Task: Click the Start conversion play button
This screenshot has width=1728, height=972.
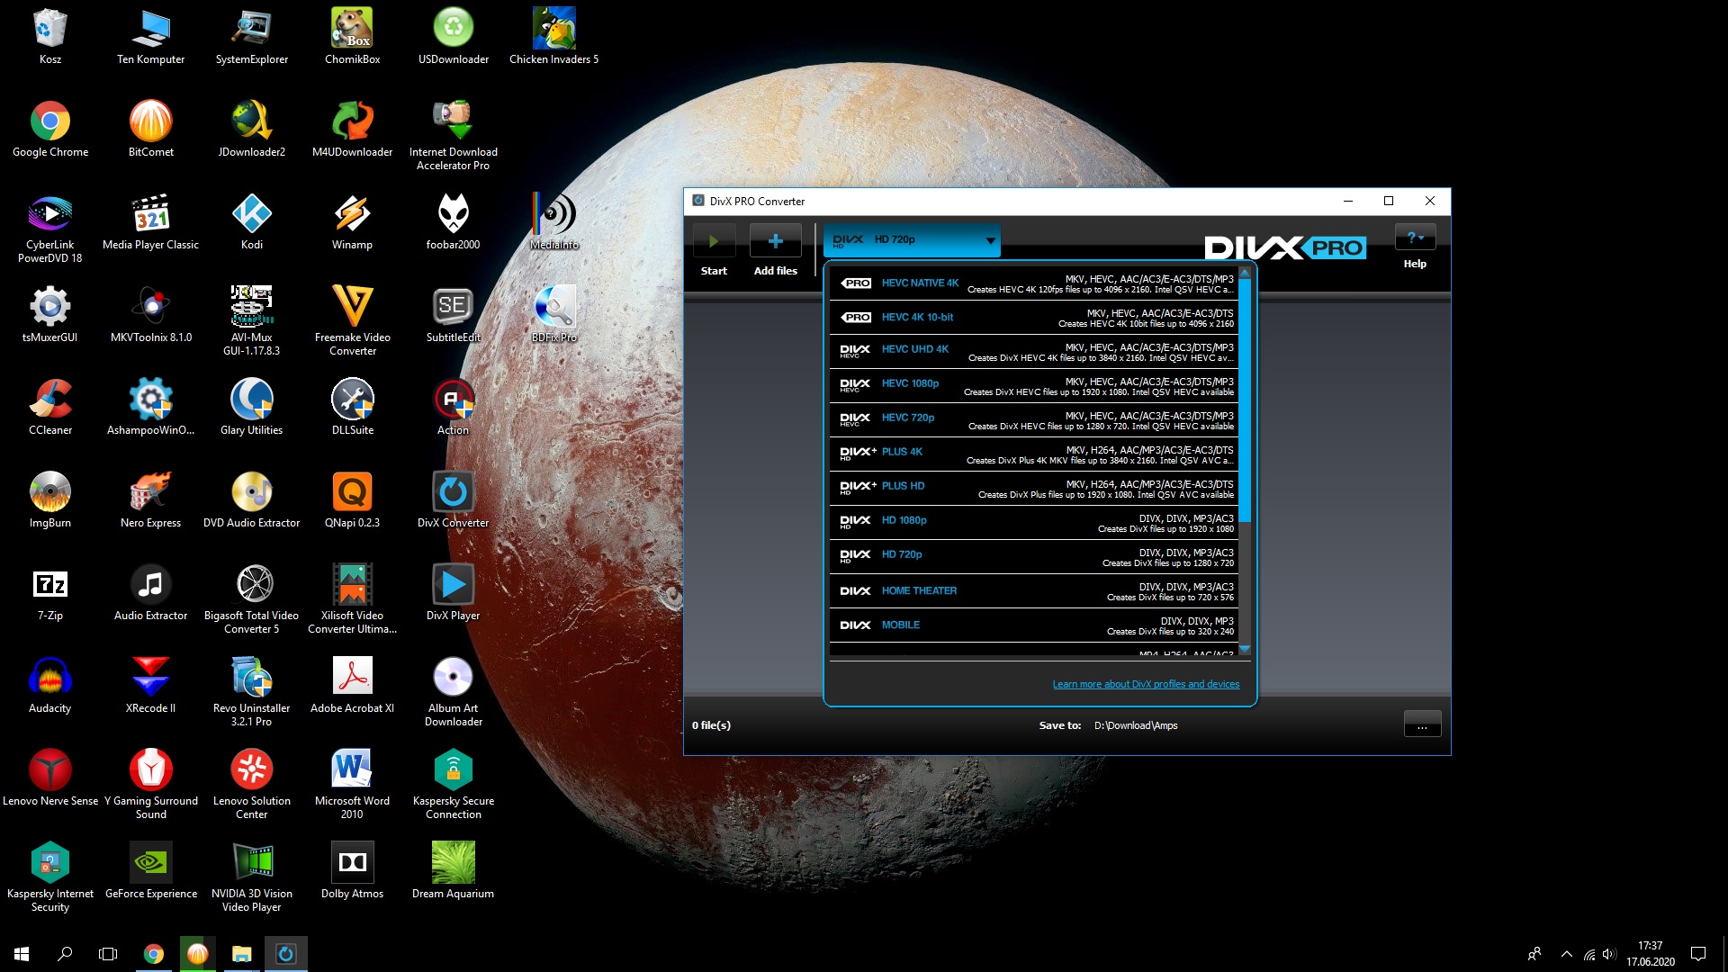Action: pos(714,241)
